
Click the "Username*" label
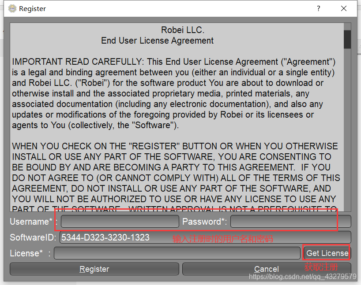coord(31,222)
